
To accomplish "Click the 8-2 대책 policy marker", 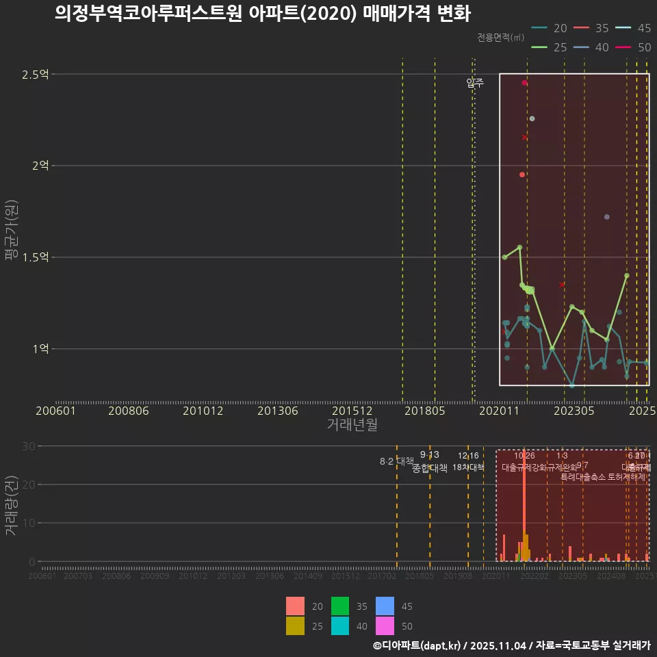I will (397, 459).
